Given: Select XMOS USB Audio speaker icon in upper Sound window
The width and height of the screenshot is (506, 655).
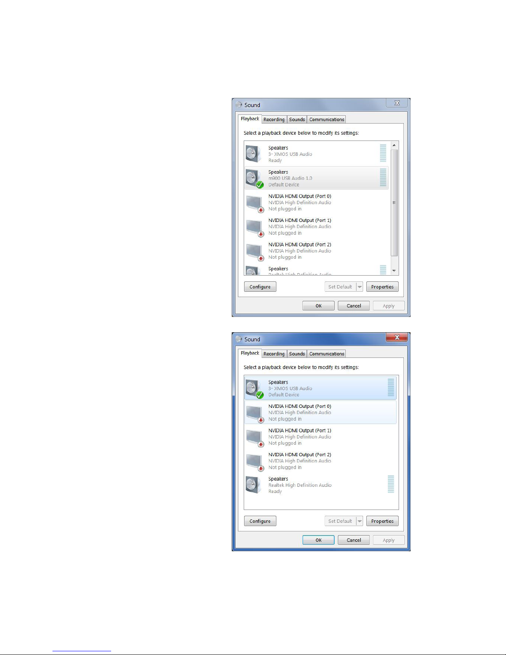Looking at the screenshot, I should tap(254, 154).
